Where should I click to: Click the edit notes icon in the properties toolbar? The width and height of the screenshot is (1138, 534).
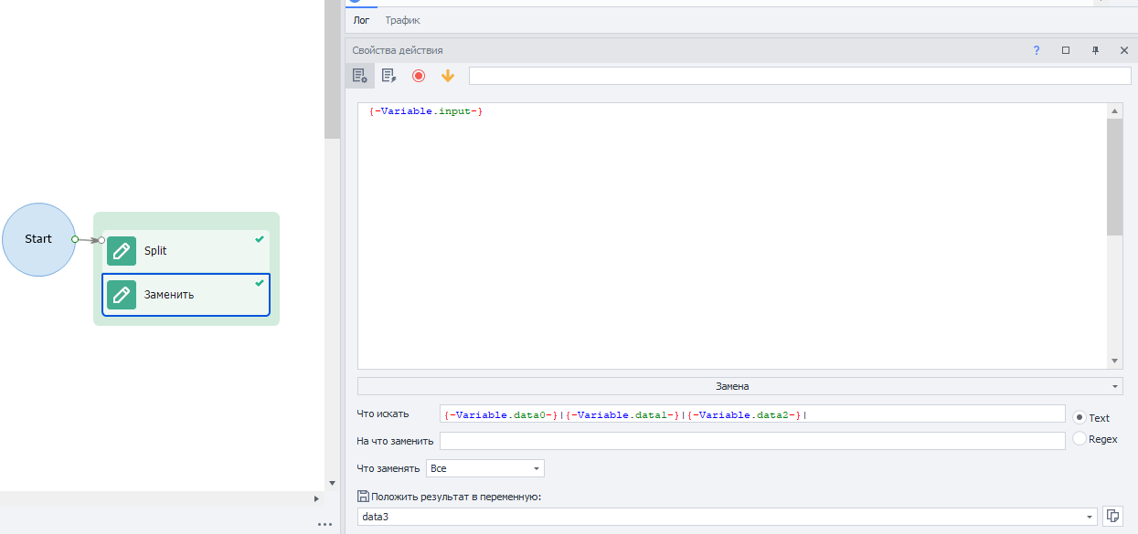pos(389,76)
